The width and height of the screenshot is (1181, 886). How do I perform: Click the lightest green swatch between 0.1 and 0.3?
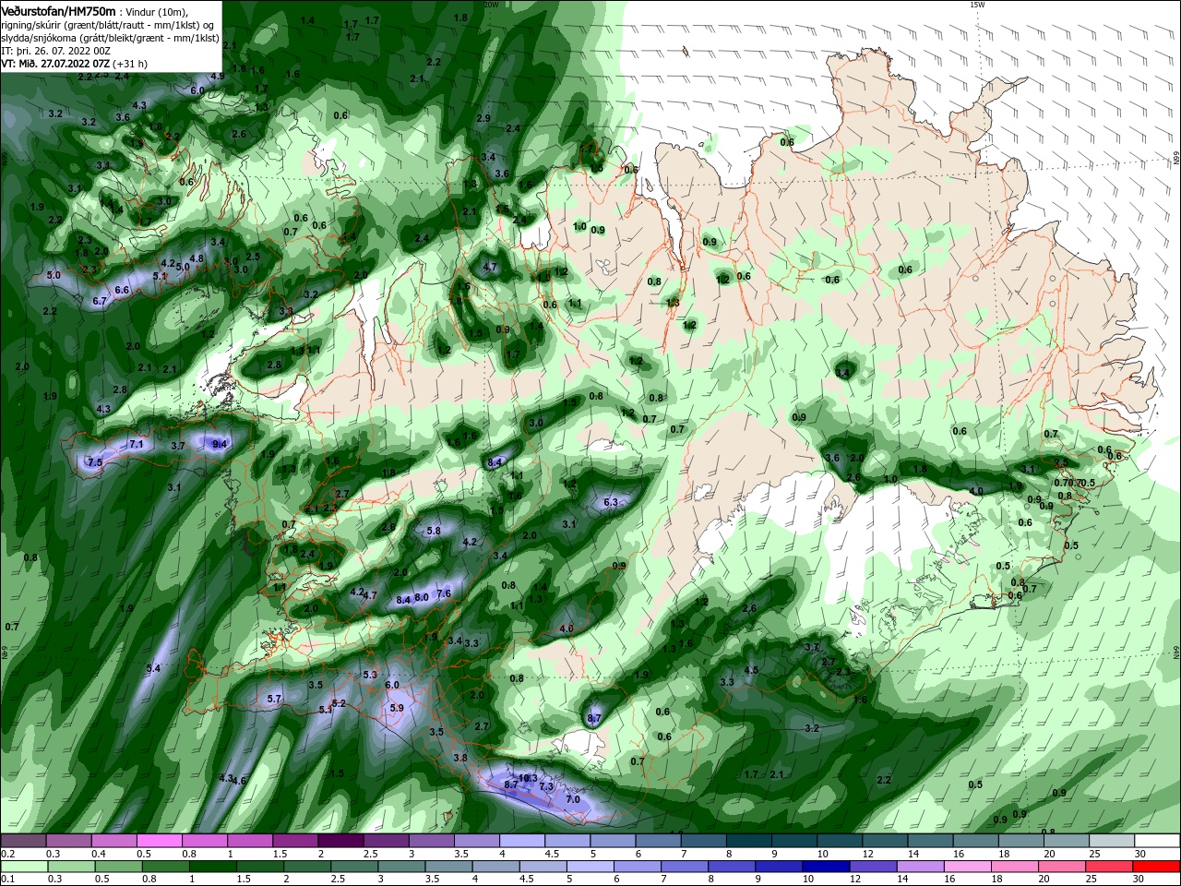pyautogui.click(x=23, y=867)
